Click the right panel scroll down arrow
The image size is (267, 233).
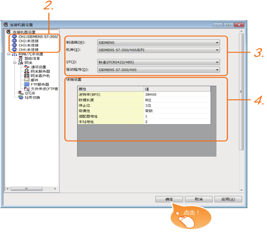tap(241, 190)
